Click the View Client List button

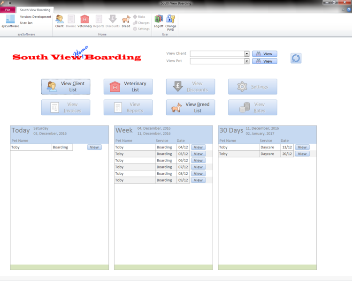[x=66, y=87]
